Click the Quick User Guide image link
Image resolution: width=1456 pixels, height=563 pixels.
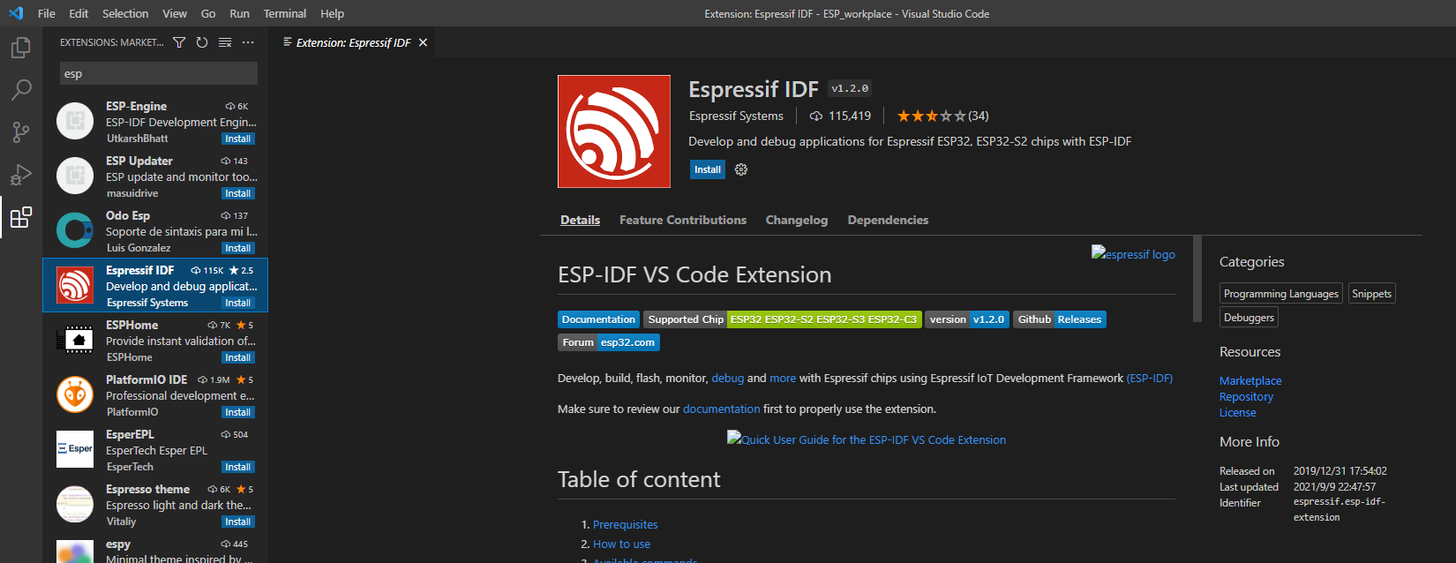(x=867, y=439)
